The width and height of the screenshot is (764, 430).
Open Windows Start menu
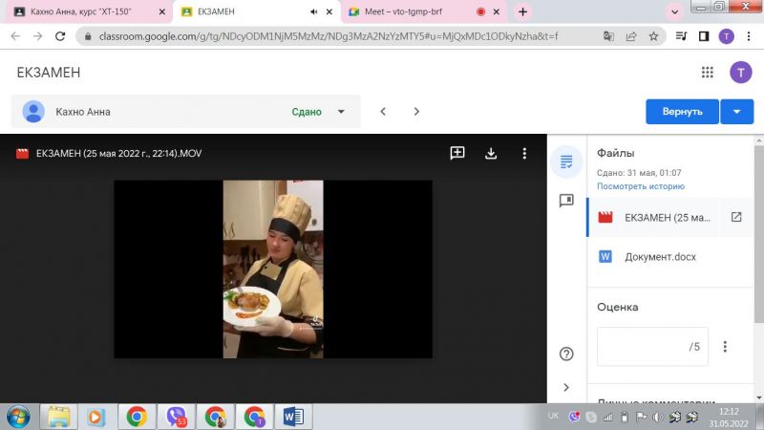(18, 418)
